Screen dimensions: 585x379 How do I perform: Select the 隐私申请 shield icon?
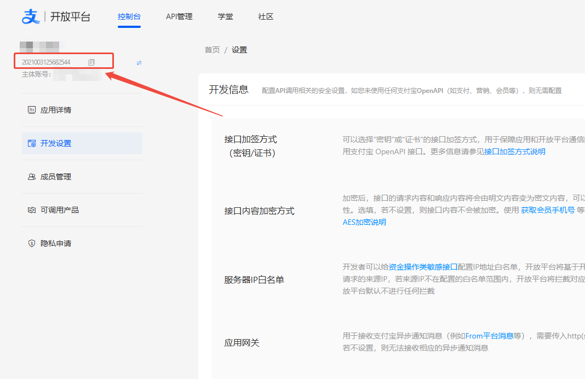(32, 243)
